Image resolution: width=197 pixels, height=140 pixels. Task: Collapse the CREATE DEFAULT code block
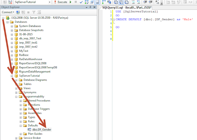(114, 20)
